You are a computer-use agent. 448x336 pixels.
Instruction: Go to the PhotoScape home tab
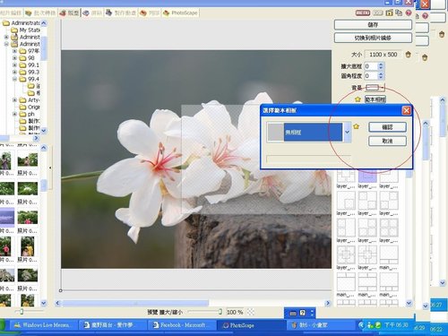click(x=180, y=13)
